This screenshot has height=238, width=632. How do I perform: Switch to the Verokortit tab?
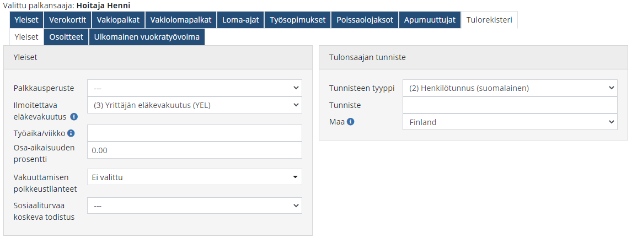click(x=67, y=20)
